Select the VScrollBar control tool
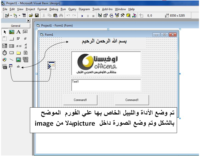The width and height of the screenshot is (201, 156). point(26,46)
